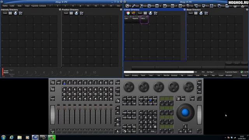Toggle Guard in Position Directory
The width and height of the screenshot is (249, 140).
66,13
